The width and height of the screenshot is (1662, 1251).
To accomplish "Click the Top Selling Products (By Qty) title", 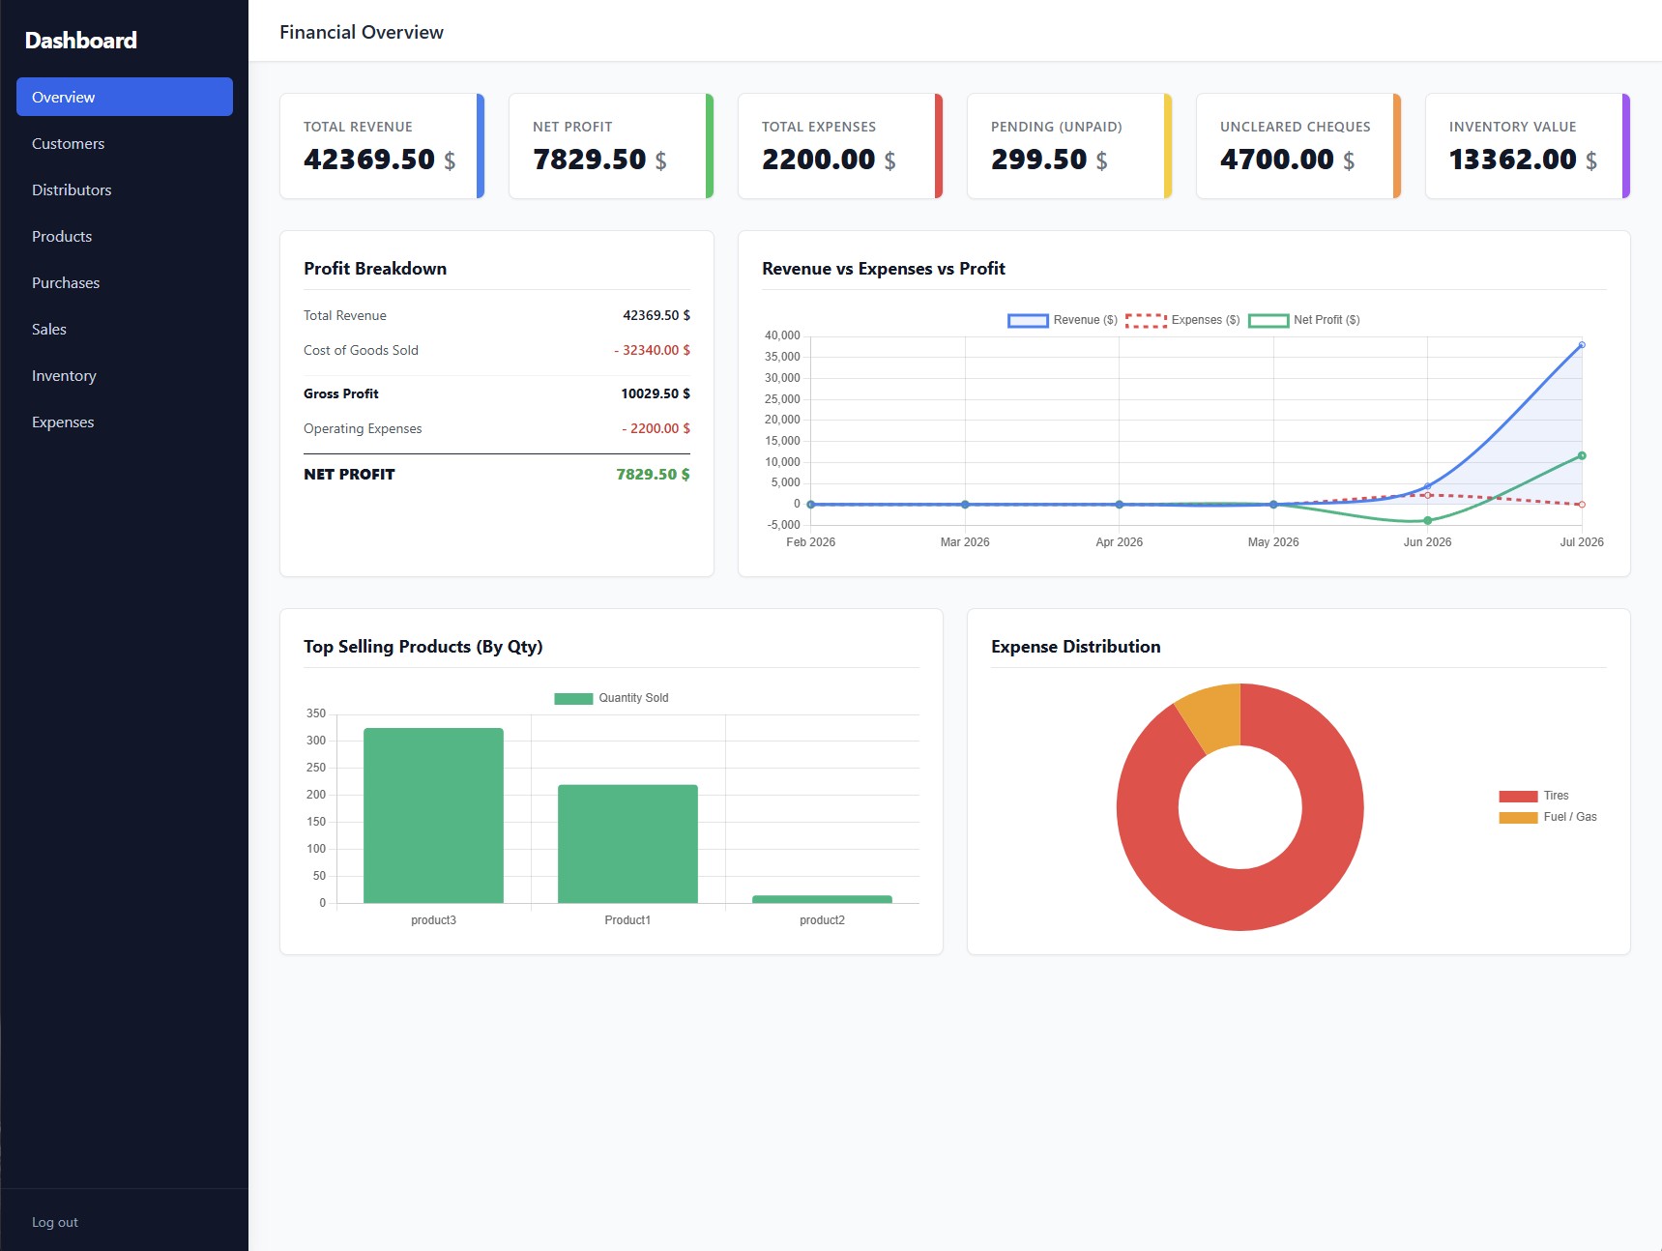I will [x=423, y=647].
